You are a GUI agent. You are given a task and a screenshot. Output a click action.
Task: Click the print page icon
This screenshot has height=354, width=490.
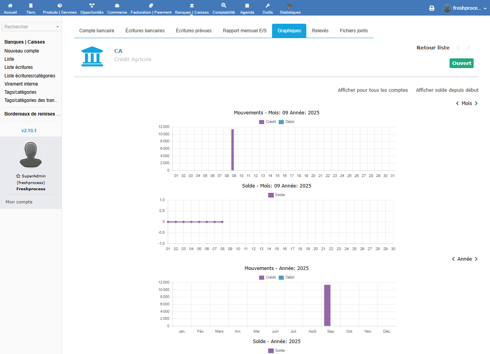(432, 8)
